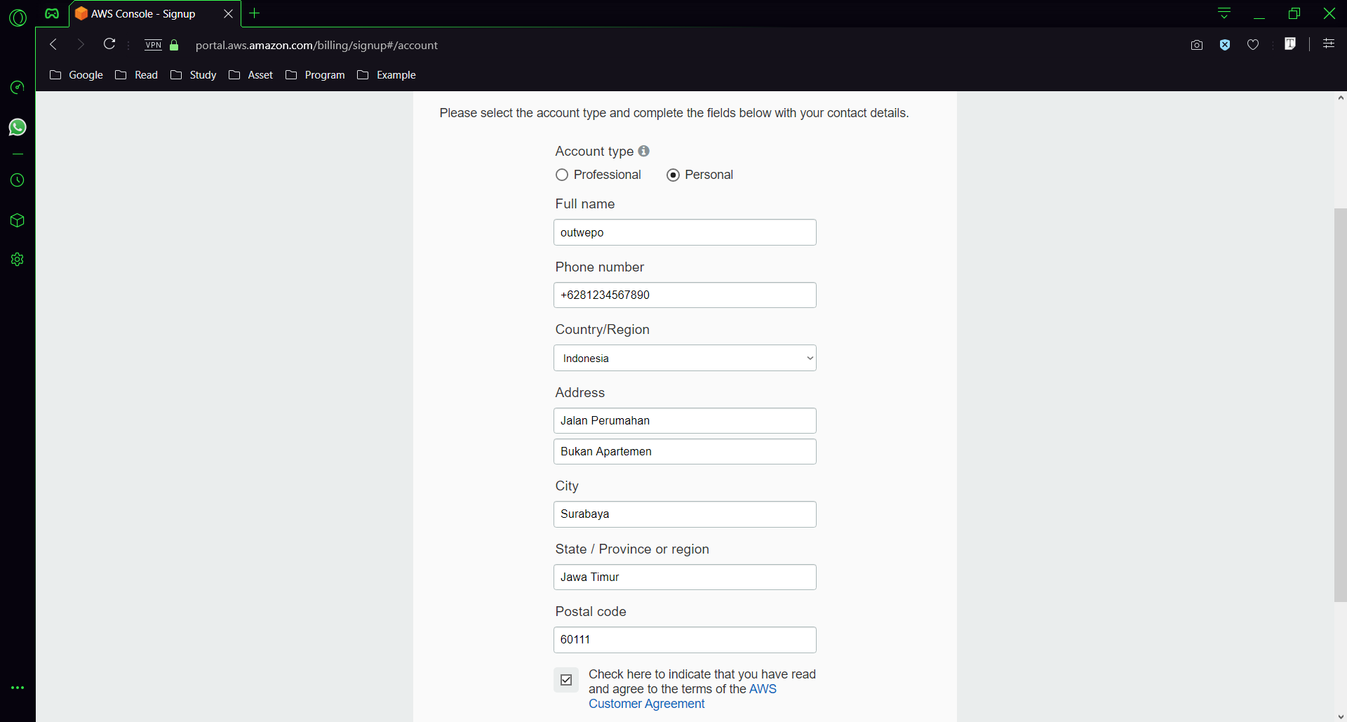This screenshot has width=1347, height=722.
Task: Select the Personal account type
Action: (673, 175)
